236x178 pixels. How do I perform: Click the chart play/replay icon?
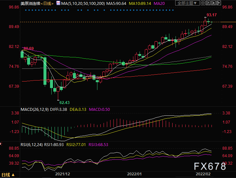click(x=213, y=3)
